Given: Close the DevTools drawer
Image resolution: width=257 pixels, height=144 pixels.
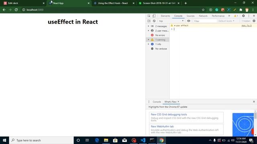Looking at the screenshot, I should tap(254, 102).
